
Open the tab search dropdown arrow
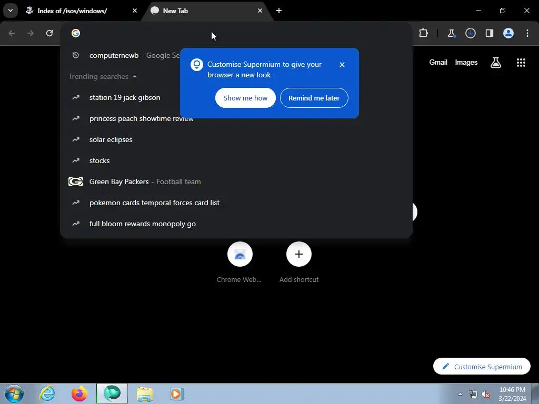pos(11,11)
